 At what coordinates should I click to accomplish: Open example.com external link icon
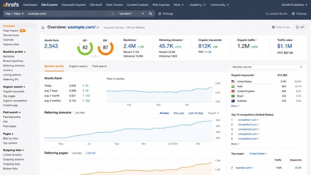pos(98,27)
